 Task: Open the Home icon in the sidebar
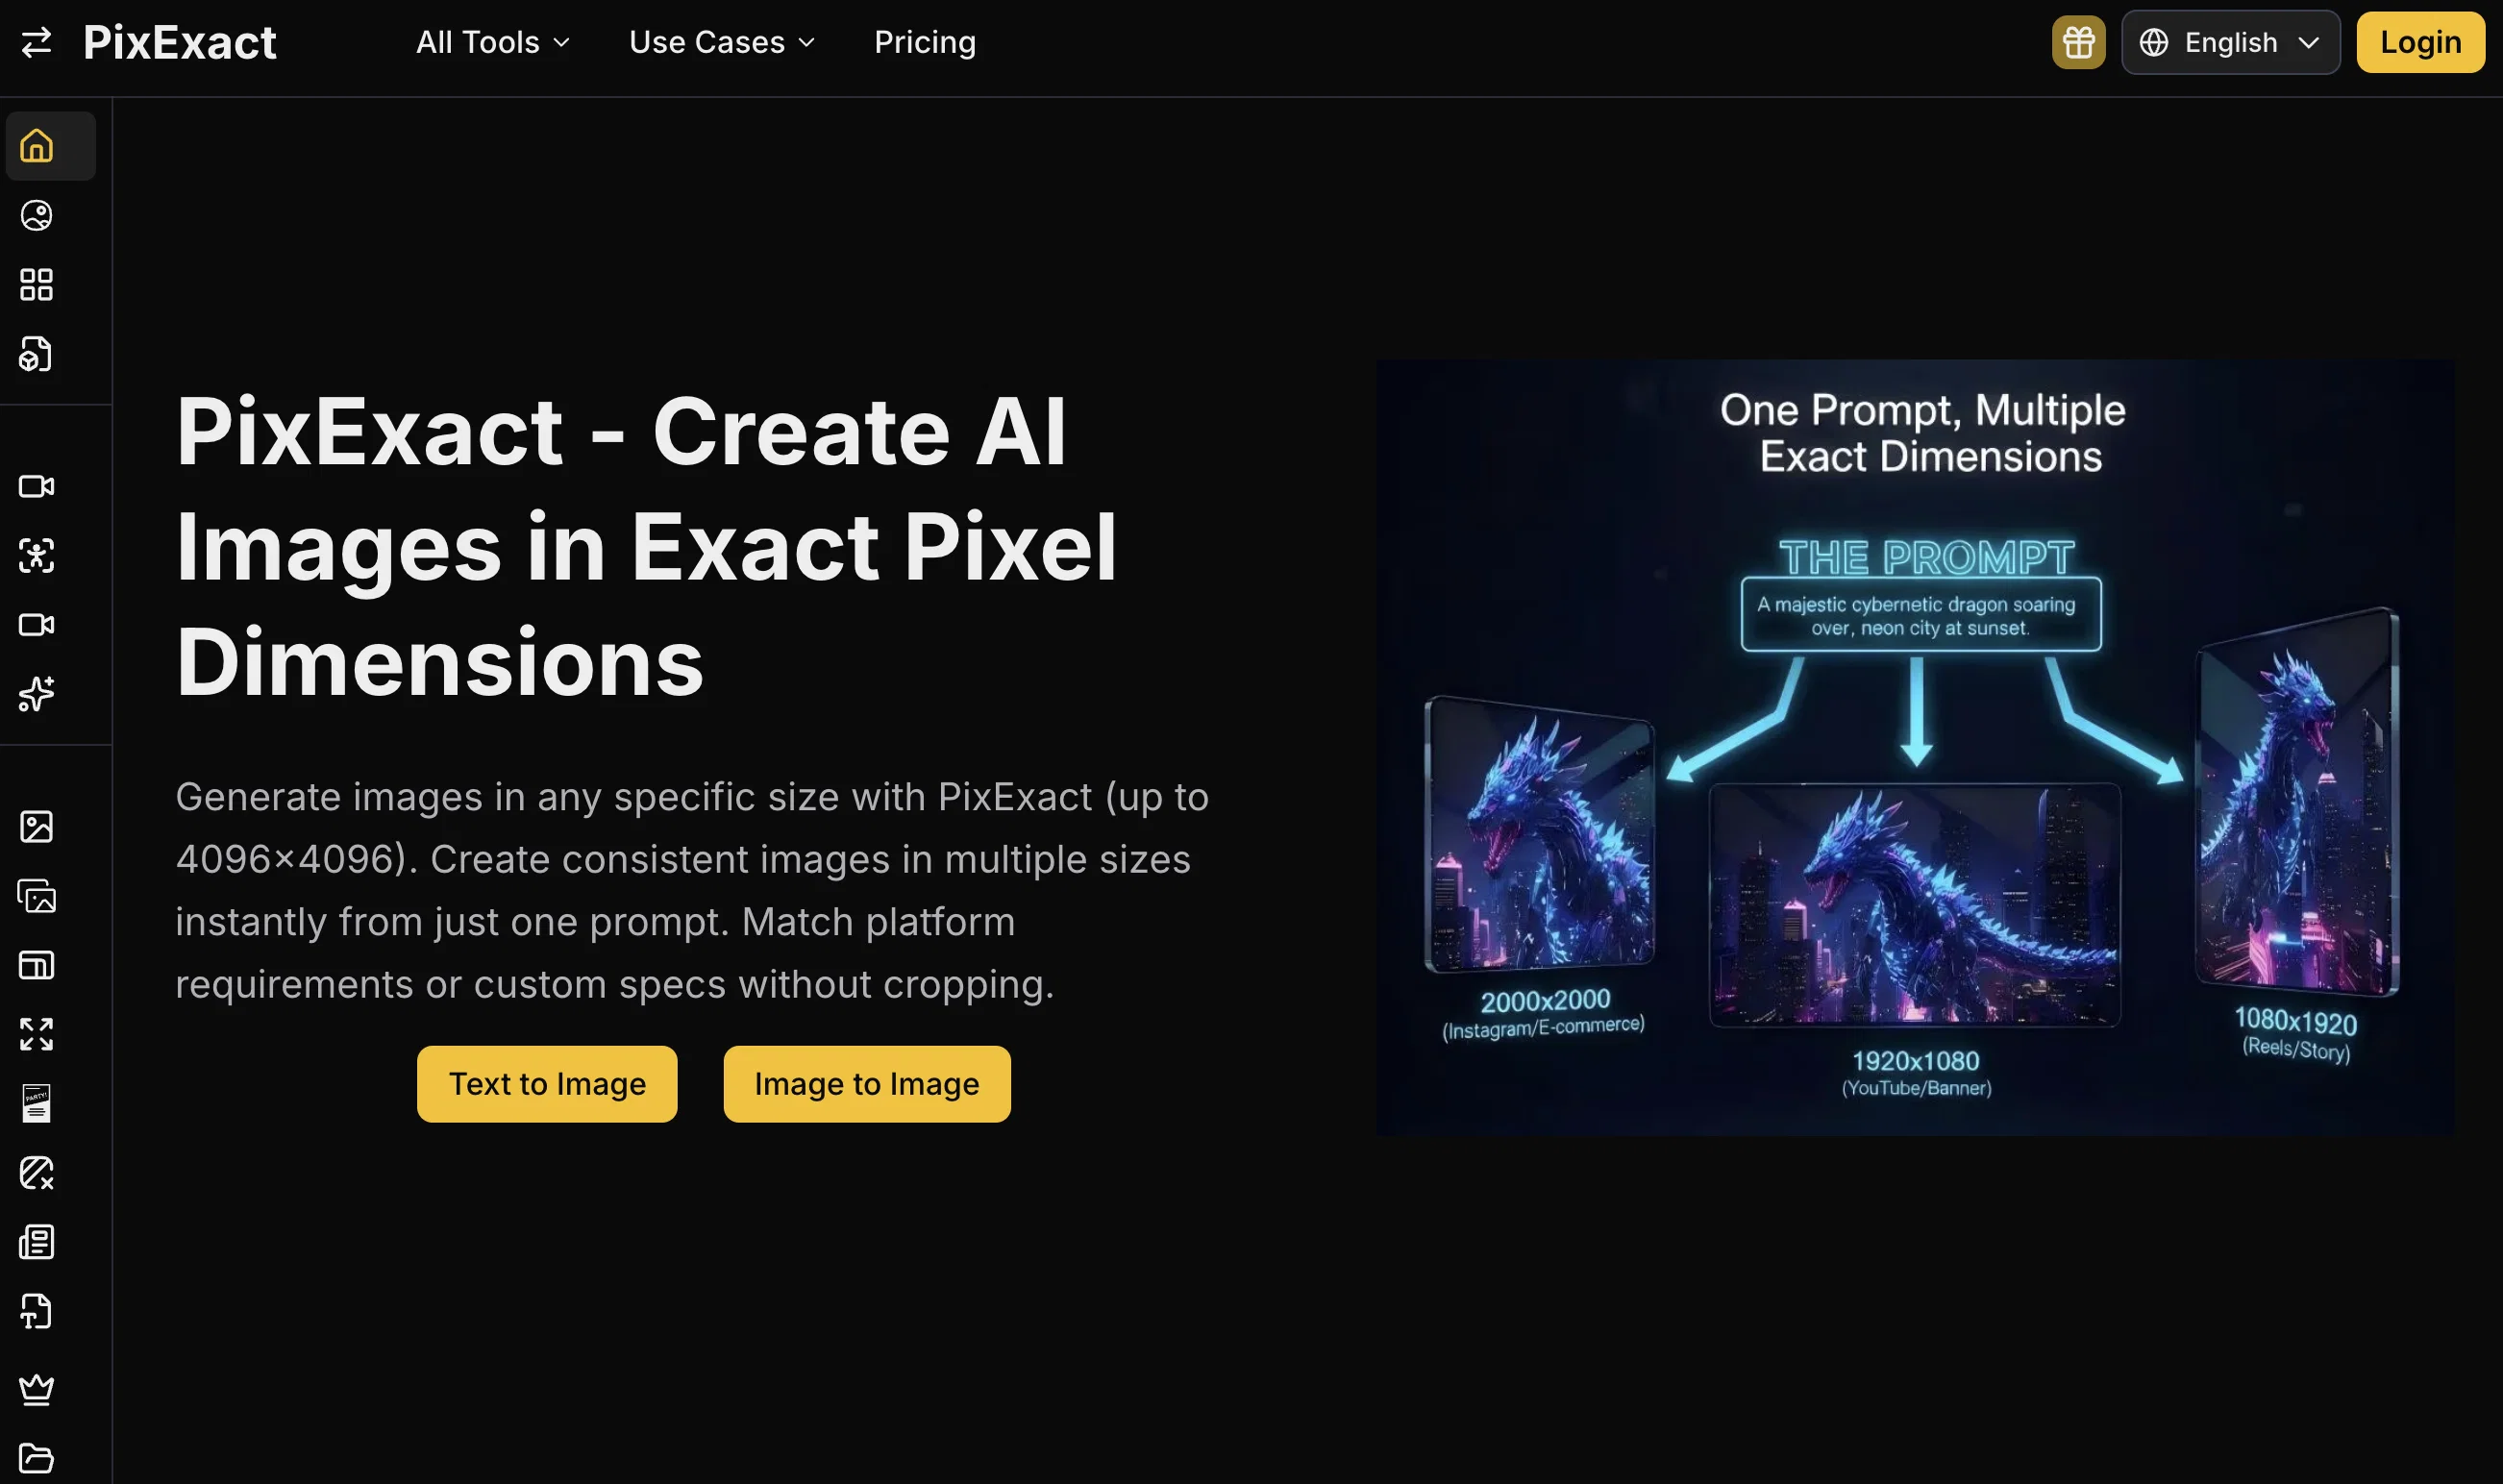pos(37,146)
